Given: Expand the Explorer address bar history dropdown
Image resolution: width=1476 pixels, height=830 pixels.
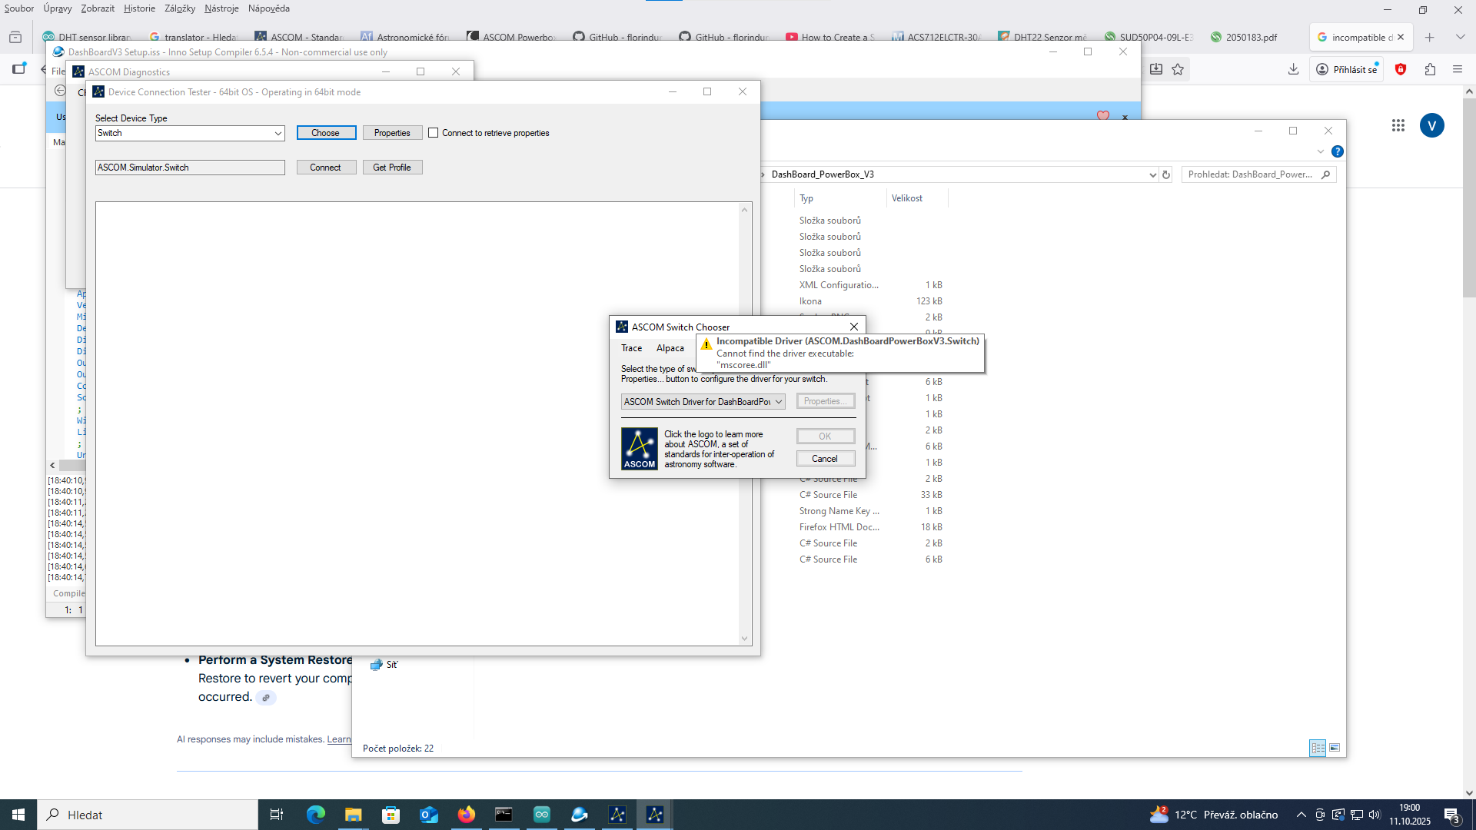Looking at the screenshot, I should 1152,174.
